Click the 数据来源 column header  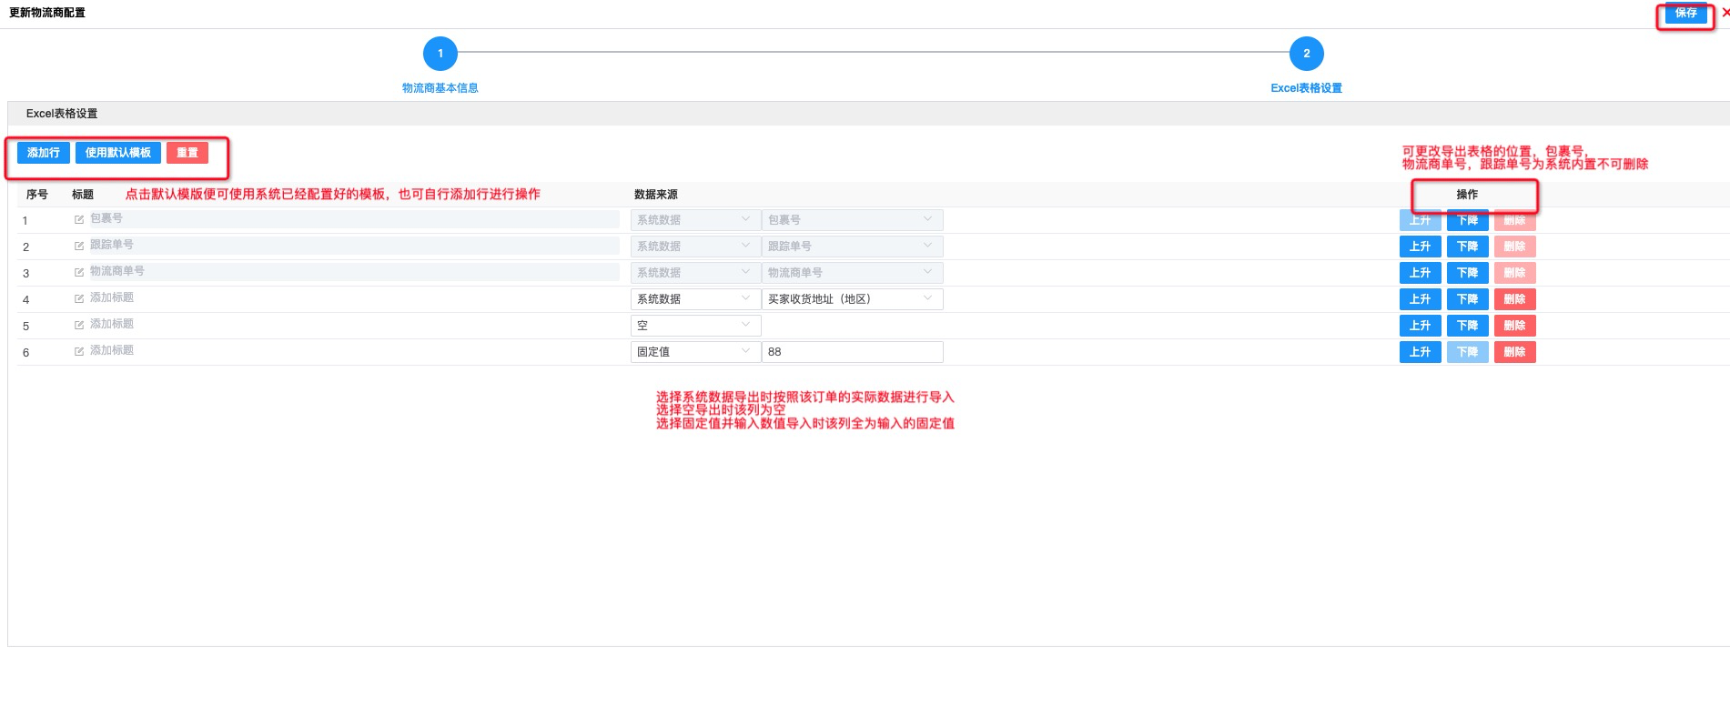coord(656,195)
